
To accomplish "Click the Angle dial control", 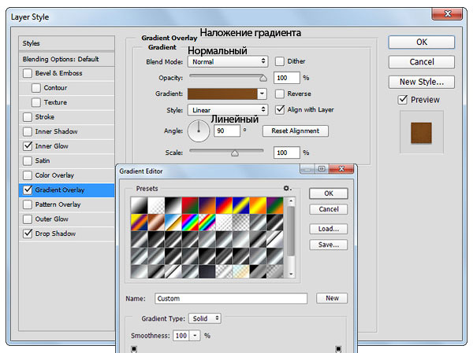I will click(199, 131).
